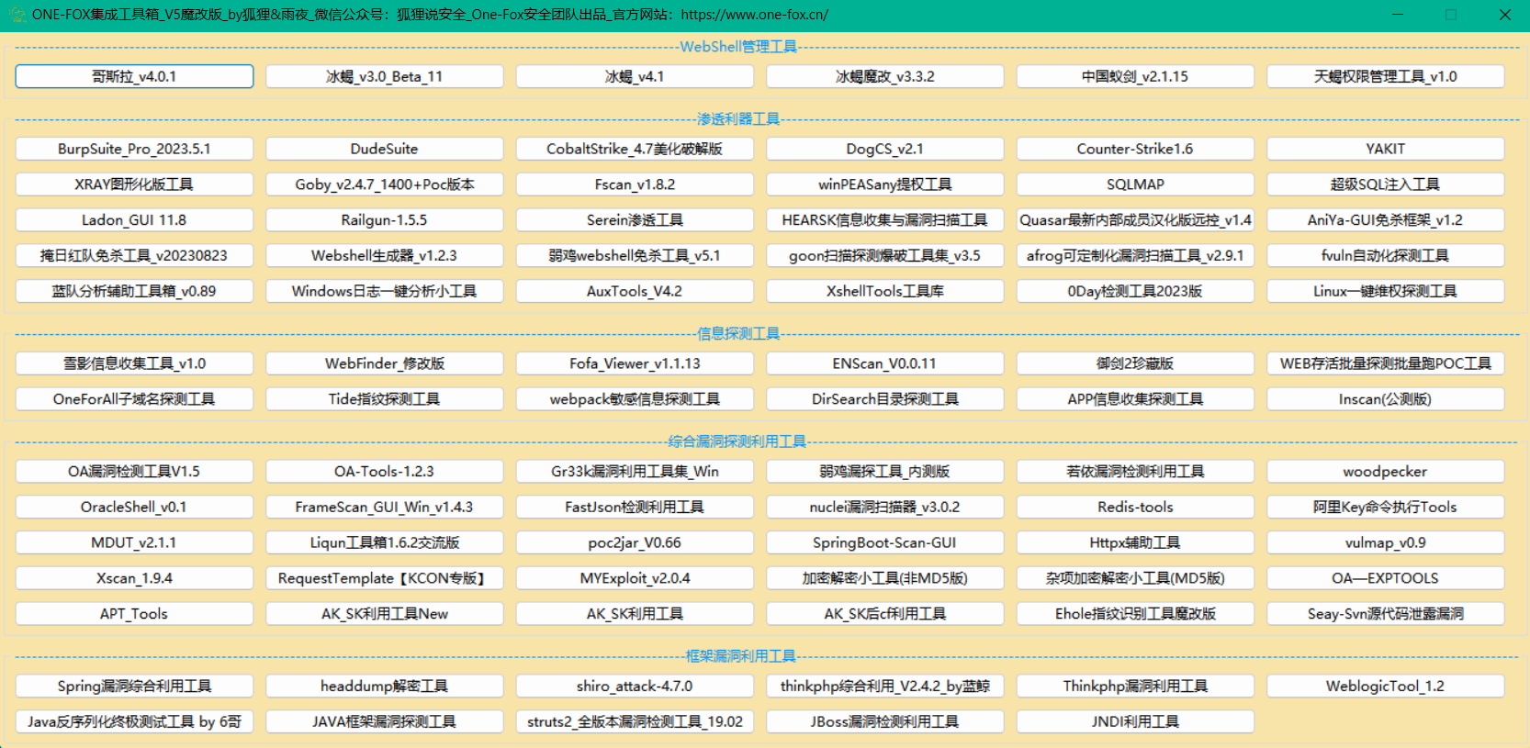
Task: Launch MDUT_v2.1.1
Action: click(x=134, y=543)
